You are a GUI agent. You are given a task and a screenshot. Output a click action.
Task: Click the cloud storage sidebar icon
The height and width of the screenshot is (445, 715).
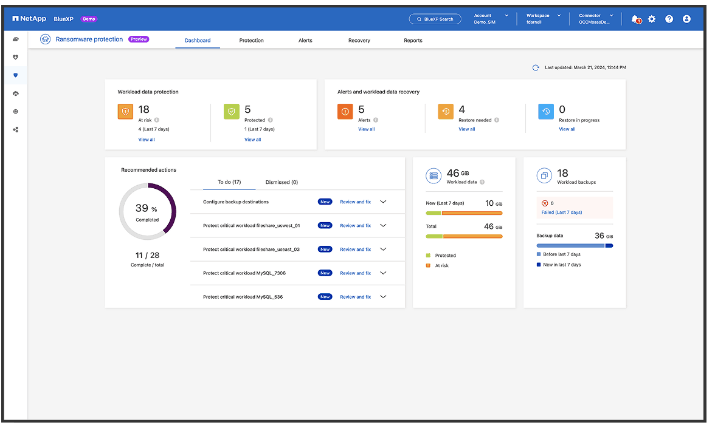pos(16,39)
